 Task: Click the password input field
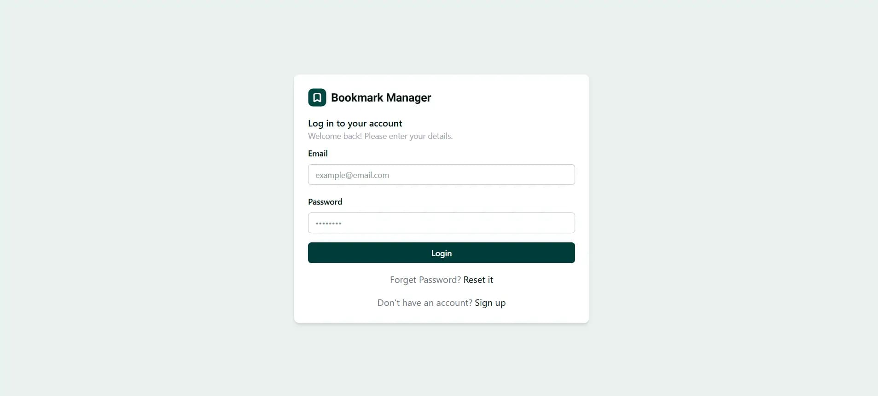[441, 223]
